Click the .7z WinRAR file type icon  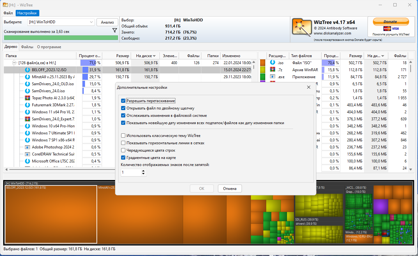pos(273,70)
